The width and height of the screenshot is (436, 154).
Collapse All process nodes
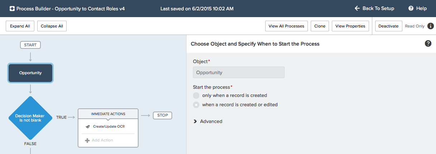tap(52, 26)
